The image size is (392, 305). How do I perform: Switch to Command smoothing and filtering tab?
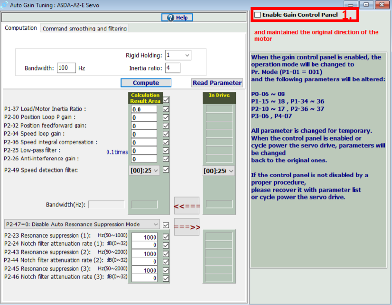point(84,28)
